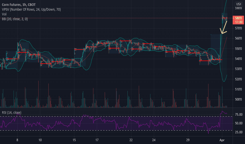The width and height of the screenshot is (245, 144).
Task: Click the 580'0 current price label
Action: coord(238,18)
